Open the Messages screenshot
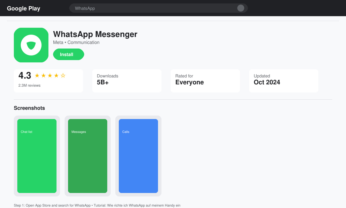Image resolution: width=346 pixels, height=208 pixels. [88, 156]
